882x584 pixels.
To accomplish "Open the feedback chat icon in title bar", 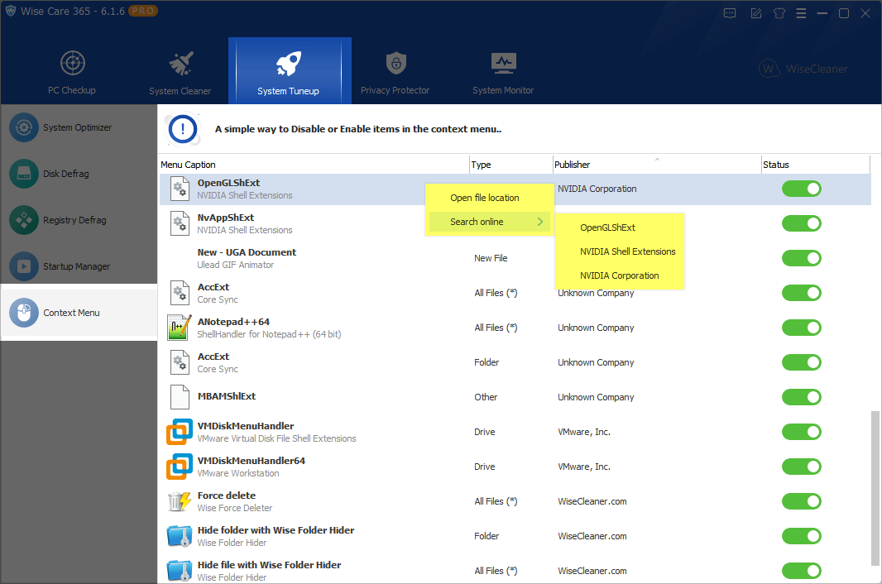I will click(x=730, y=13).
